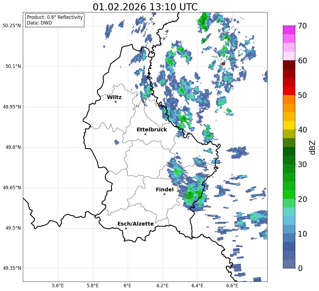Click the 5.8°E longitude label

coord(93,286)
